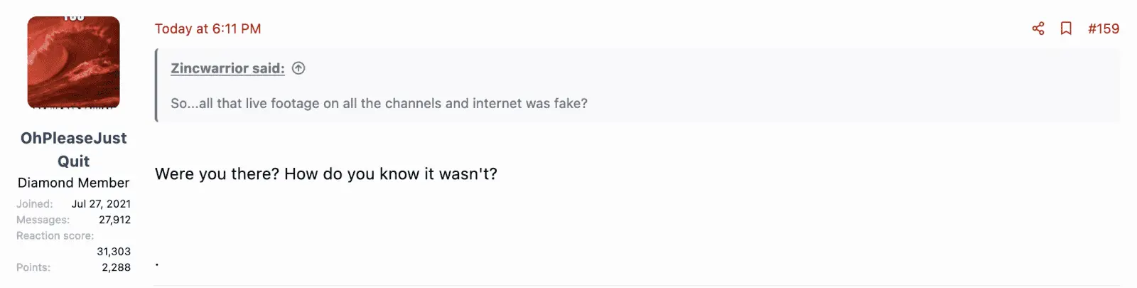This screenshot has width=1137, height=288.
Task: Click the reaction score value 31,303
Action: tap(114, 251)
